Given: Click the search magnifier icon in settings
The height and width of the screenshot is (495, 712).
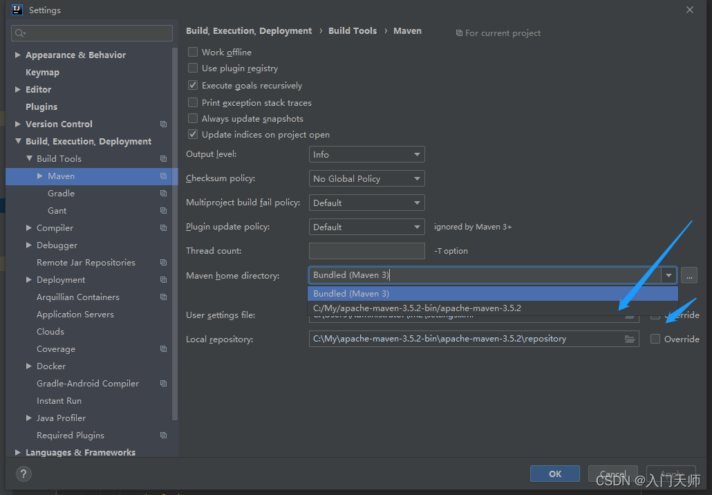Looking at the screenshot, I should [x=20, y=33].
